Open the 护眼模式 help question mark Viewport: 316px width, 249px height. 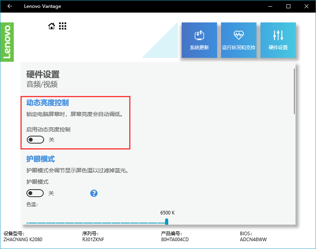[x=94, y=193]
